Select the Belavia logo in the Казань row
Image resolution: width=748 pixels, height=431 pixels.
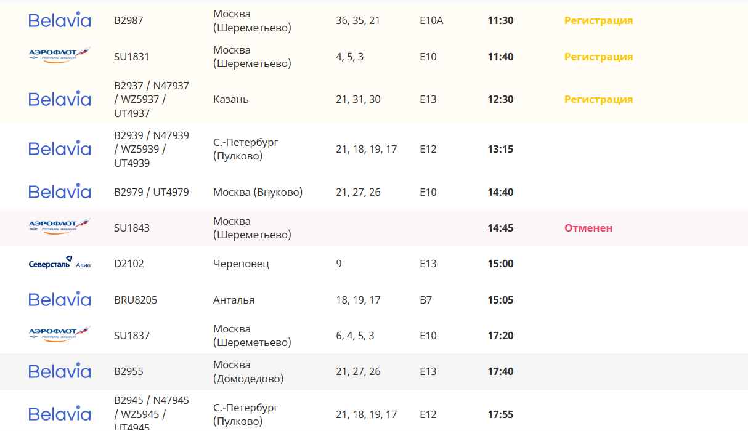(60, 99)
